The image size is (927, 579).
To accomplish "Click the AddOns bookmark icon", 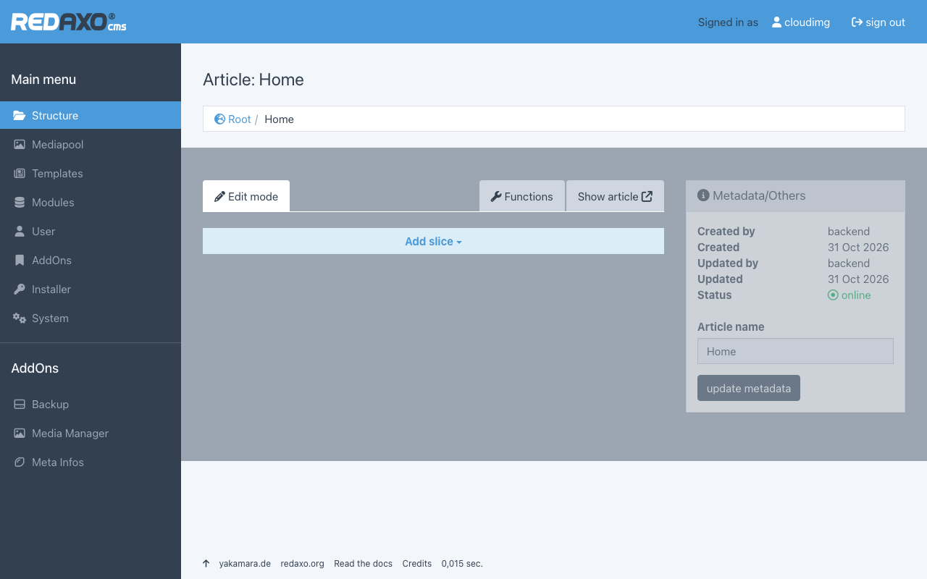I will click(x=20, y=261).
